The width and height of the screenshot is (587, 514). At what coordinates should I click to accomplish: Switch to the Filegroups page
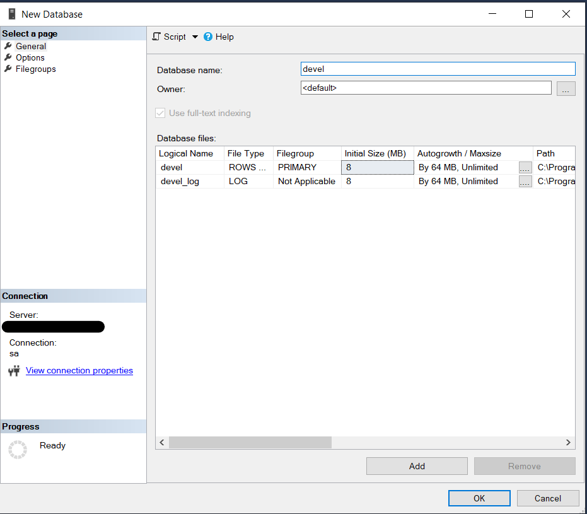35,69
